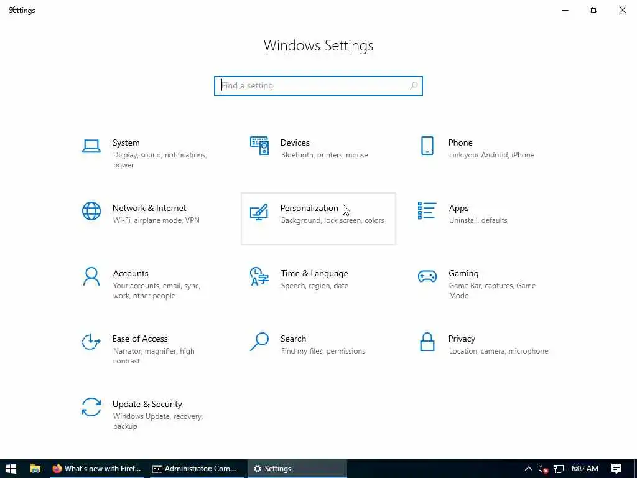Open File Explorer from the taskbar
Viewport: 637px width, 478px height.
(35, 469)
